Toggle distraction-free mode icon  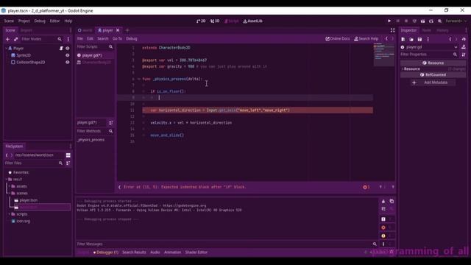(392, 30)
